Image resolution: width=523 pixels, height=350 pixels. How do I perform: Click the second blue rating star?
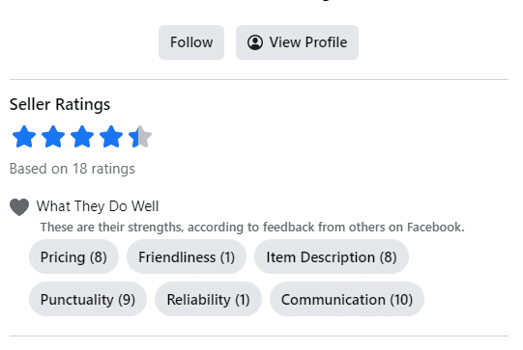tap(53, 136)
